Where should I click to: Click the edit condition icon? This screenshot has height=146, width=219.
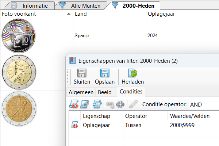click(x=85, y=104)
